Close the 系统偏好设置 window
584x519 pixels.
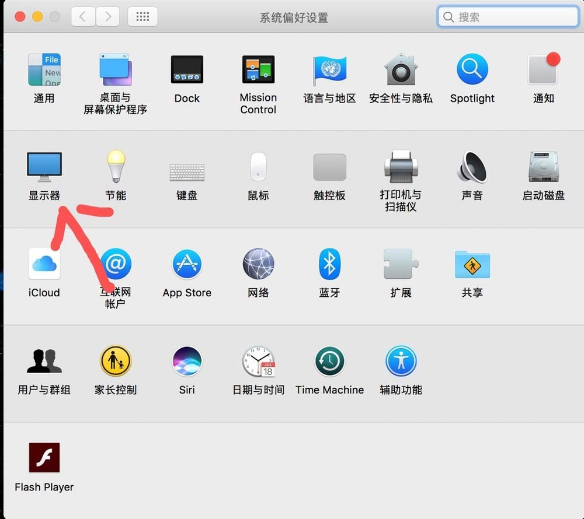[x=20, y=17]
